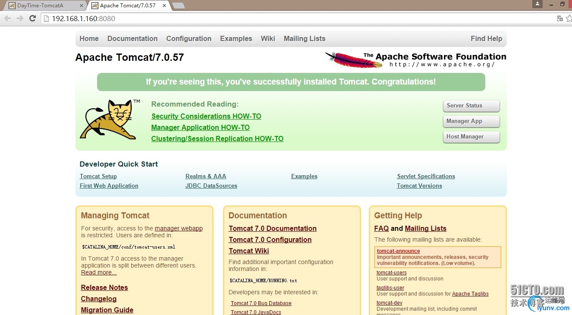The height and width of the screenshot is (315, 572).
Task: Follow the Realms & AAA link
Action: [206, 176]
